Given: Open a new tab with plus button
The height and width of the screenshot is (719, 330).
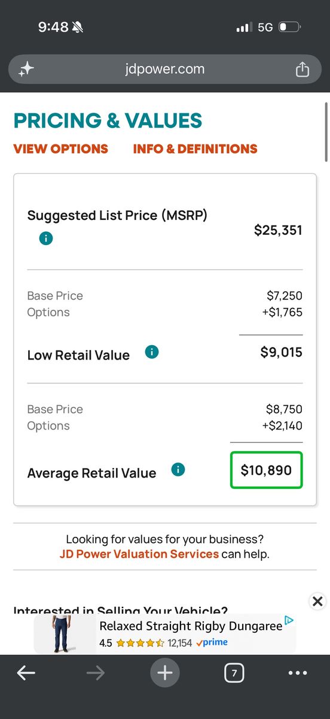Looking at the screenshot, I should point(165,673).
